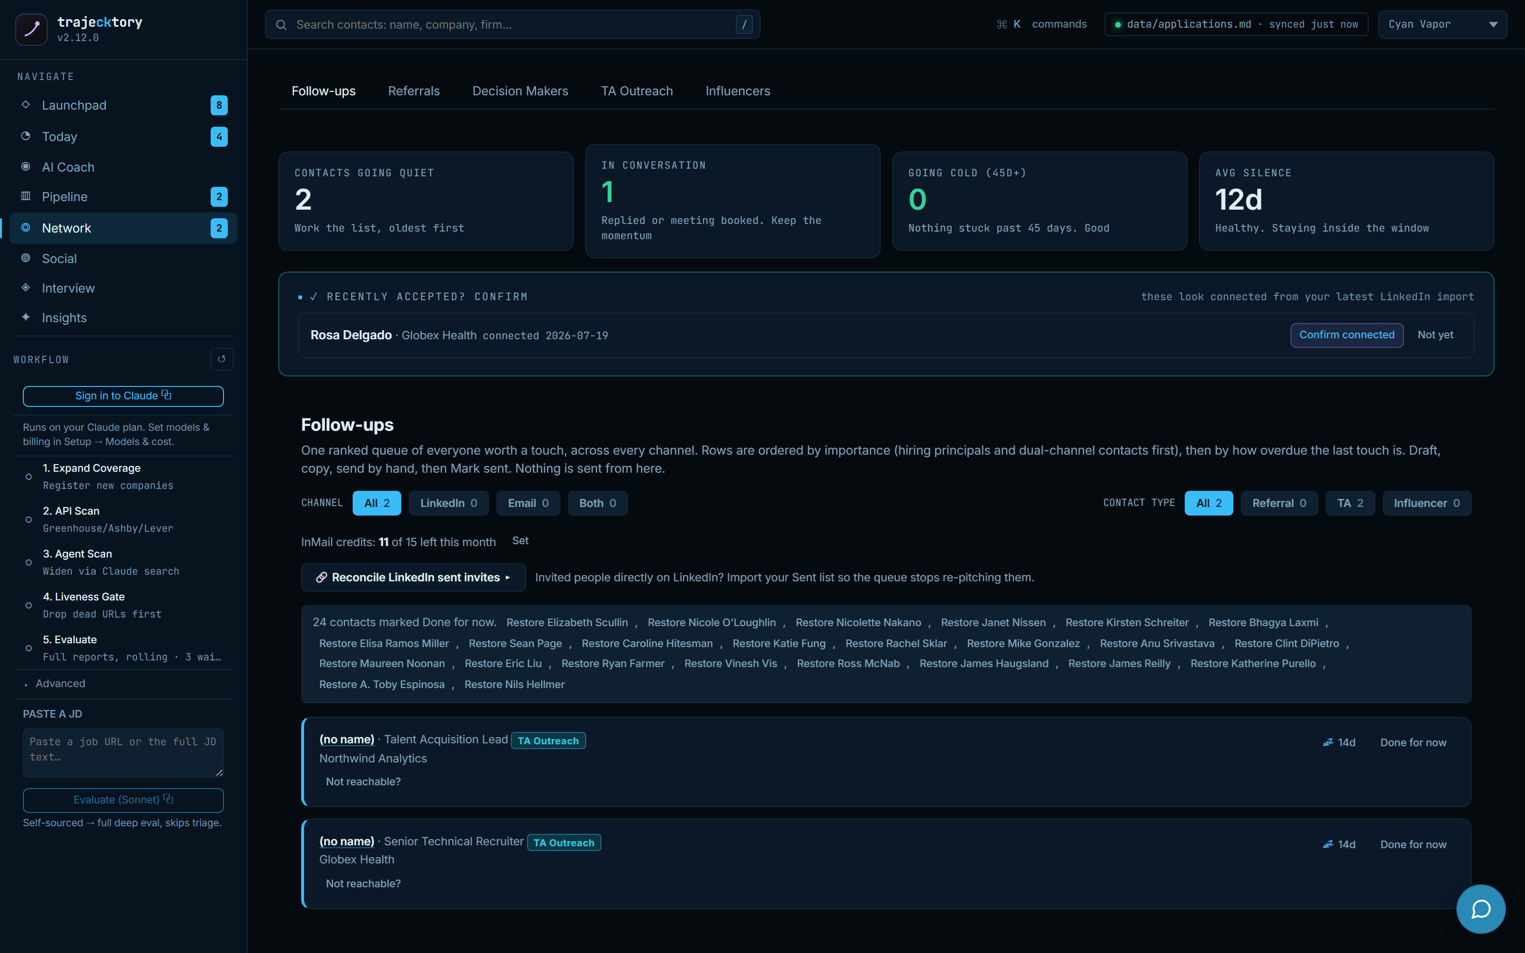Open Pipeline in the sidebar

(123, 197)
